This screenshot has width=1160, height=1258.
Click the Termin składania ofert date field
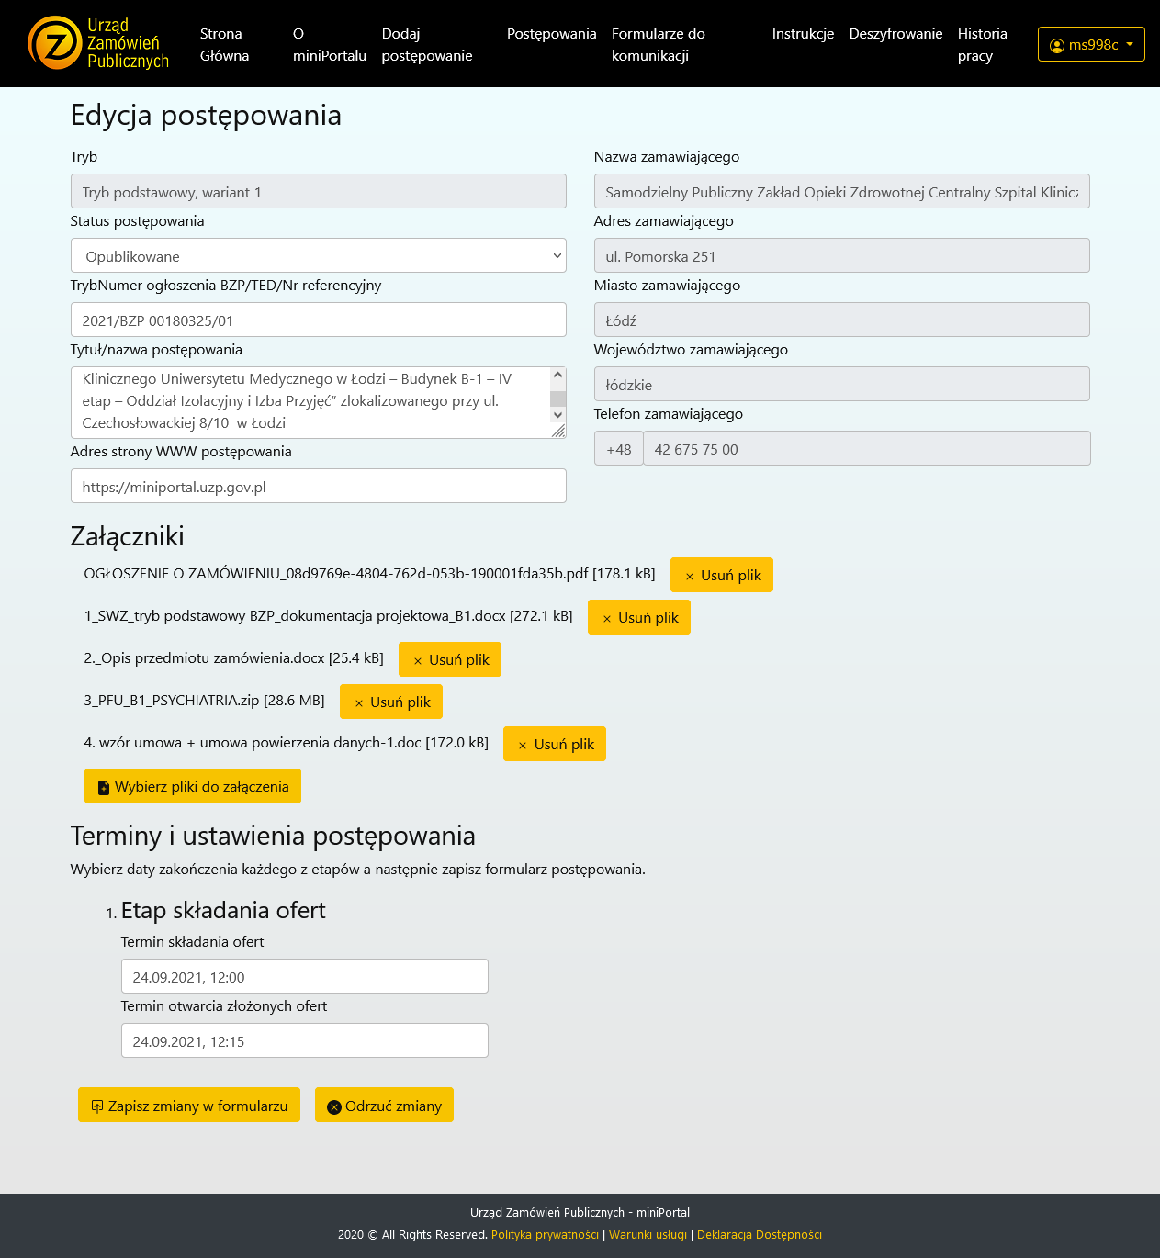[x=304, y=976]
